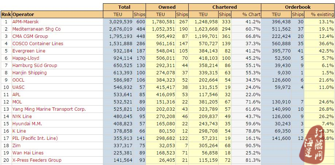Select Zim total TEU 337,317
The image size is (335, 165).
pos(123,145)
